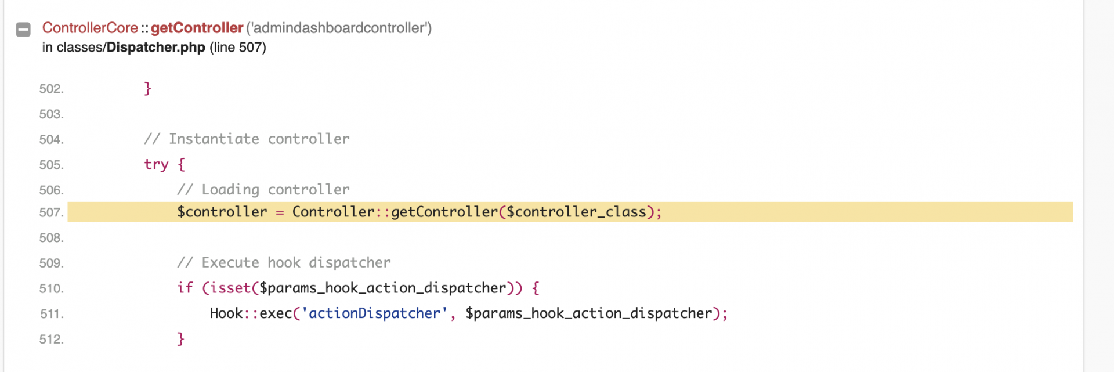
Task: Click $controller_class variable in highlighted line
Action: point(576,212)
